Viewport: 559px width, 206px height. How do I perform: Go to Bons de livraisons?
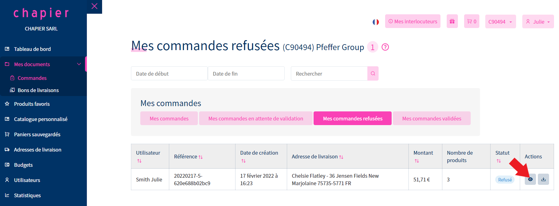[38, 90]
